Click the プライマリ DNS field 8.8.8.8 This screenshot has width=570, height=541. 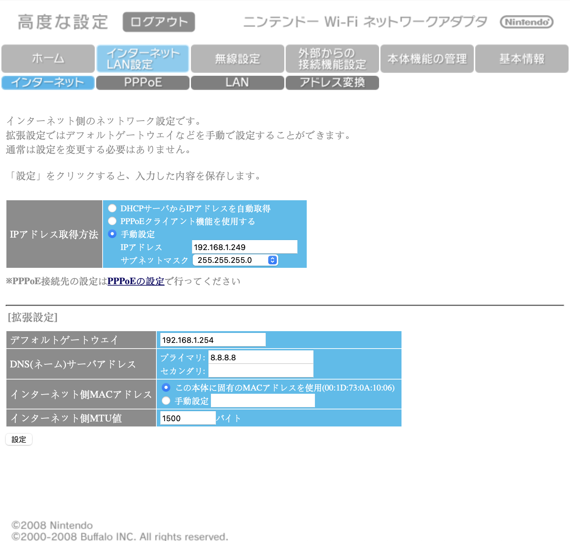261,357
